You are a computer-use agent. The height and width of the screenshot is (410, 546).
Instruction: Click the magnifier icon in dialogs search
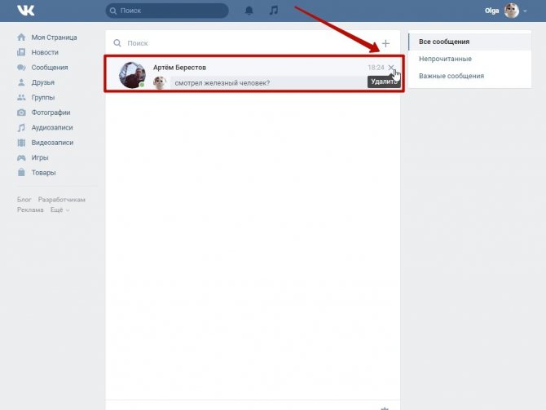[x=117, y=43]
